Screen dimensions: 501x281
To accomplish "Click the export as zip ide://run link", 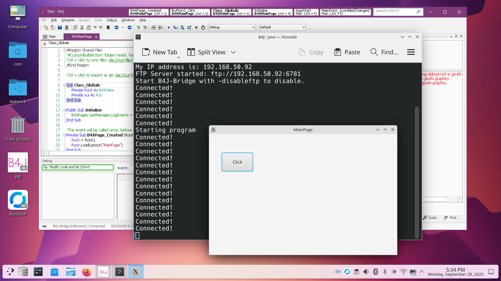I will (124, 75).
